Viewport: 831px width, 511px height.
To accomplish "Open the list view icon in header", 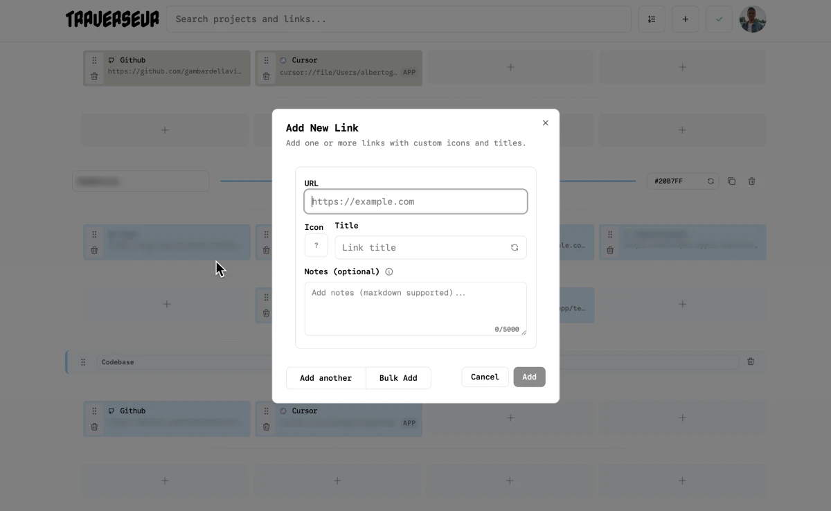I will (652, 19).
